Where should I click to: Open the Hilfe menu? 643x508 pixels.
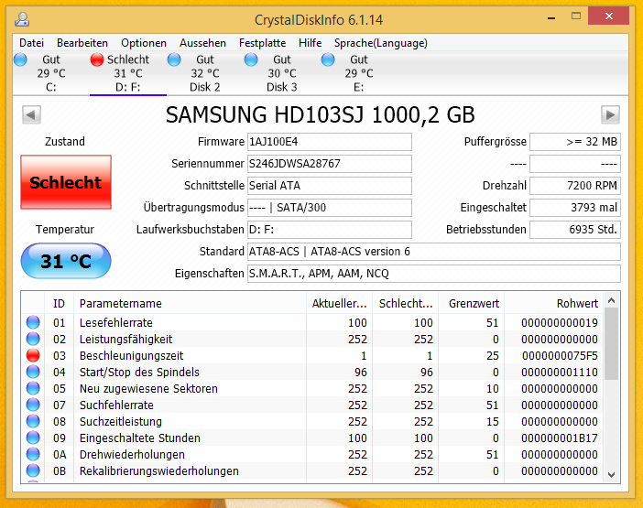(310, 43)
